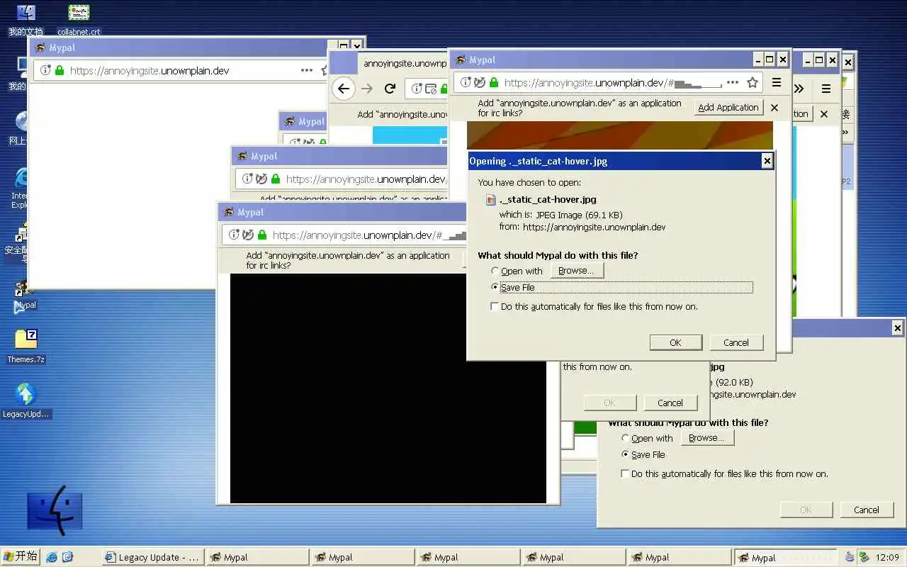The height and width of the screenshot is (567, 907).
Task: Select the 我的文档 desktop icon
Action: point(26,19)
